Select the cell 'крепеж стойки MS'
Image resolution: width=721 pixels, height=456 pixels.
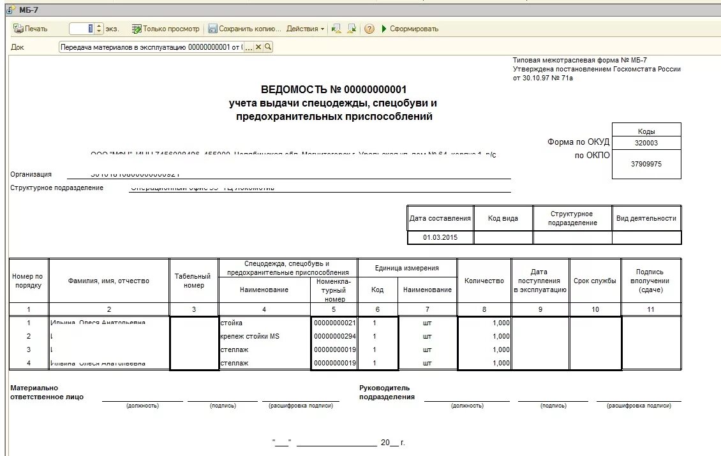264,336
